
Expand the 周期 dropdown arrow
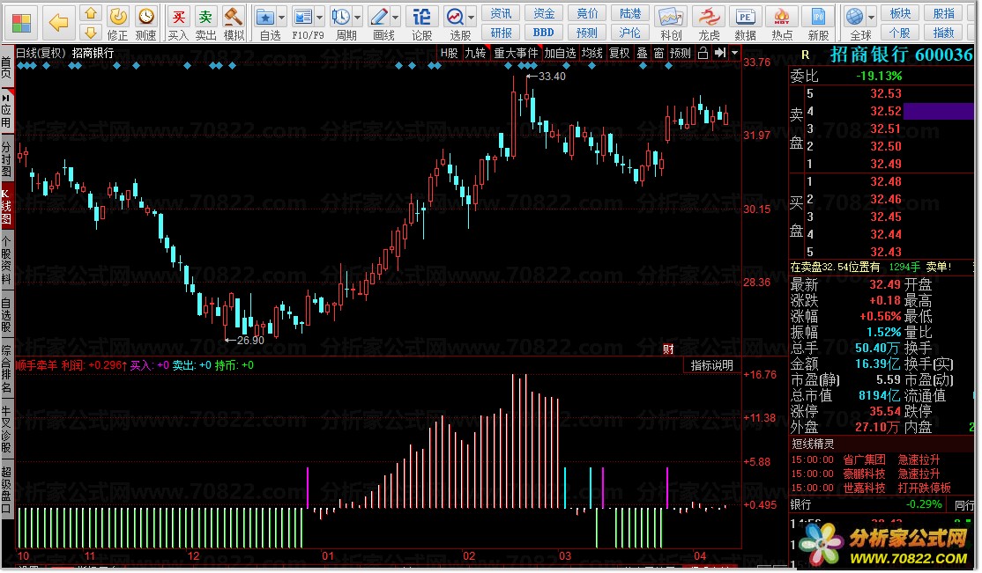[x=358, y=18]
